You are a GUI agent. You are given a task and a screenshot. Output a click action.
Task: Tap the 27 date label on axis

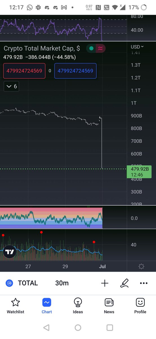28,266
